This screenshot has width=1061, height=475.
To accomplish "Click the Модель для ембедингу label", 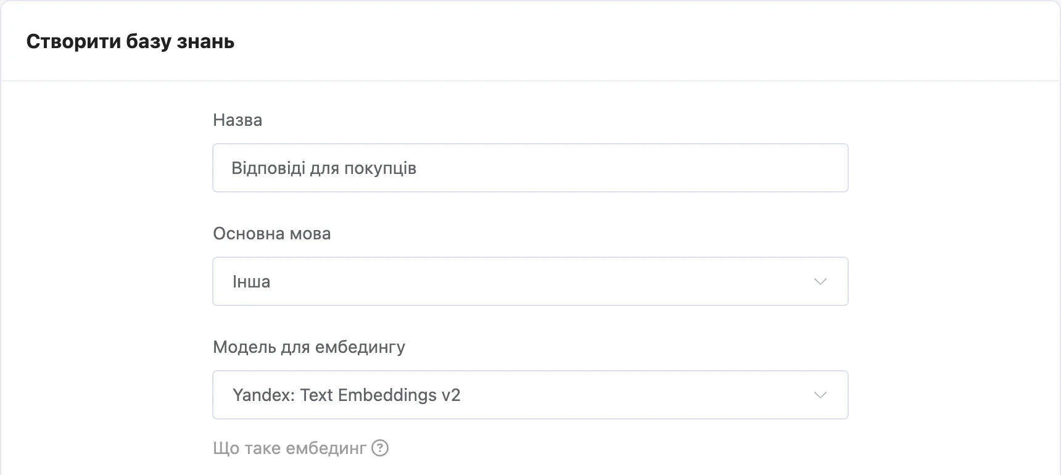I will click(x=309, y=347).
